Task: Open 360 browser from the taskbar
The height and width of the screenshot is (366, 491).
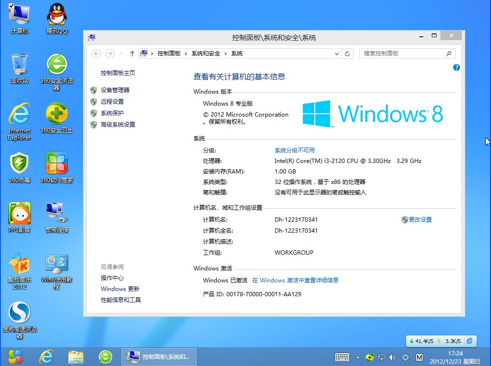Action: [x=106, y=356]
